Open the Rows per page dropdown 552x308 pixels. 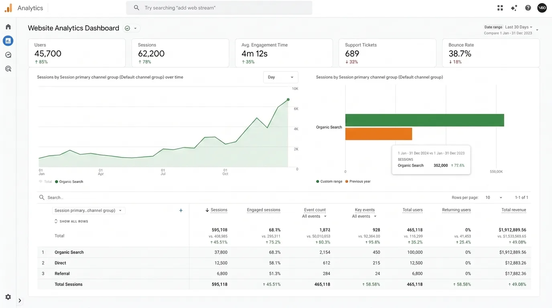(x=494, y=198)
